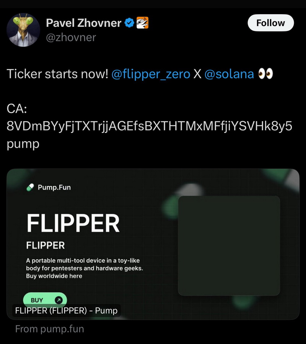
Task: Click the orange affiliate badge icon
Action: point(142,23)
